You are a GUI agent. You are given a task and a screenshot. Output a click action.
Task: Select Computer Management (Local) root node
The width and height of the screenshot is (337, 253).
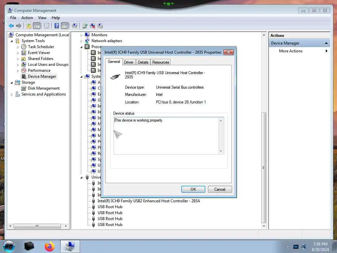pos(39,35)
